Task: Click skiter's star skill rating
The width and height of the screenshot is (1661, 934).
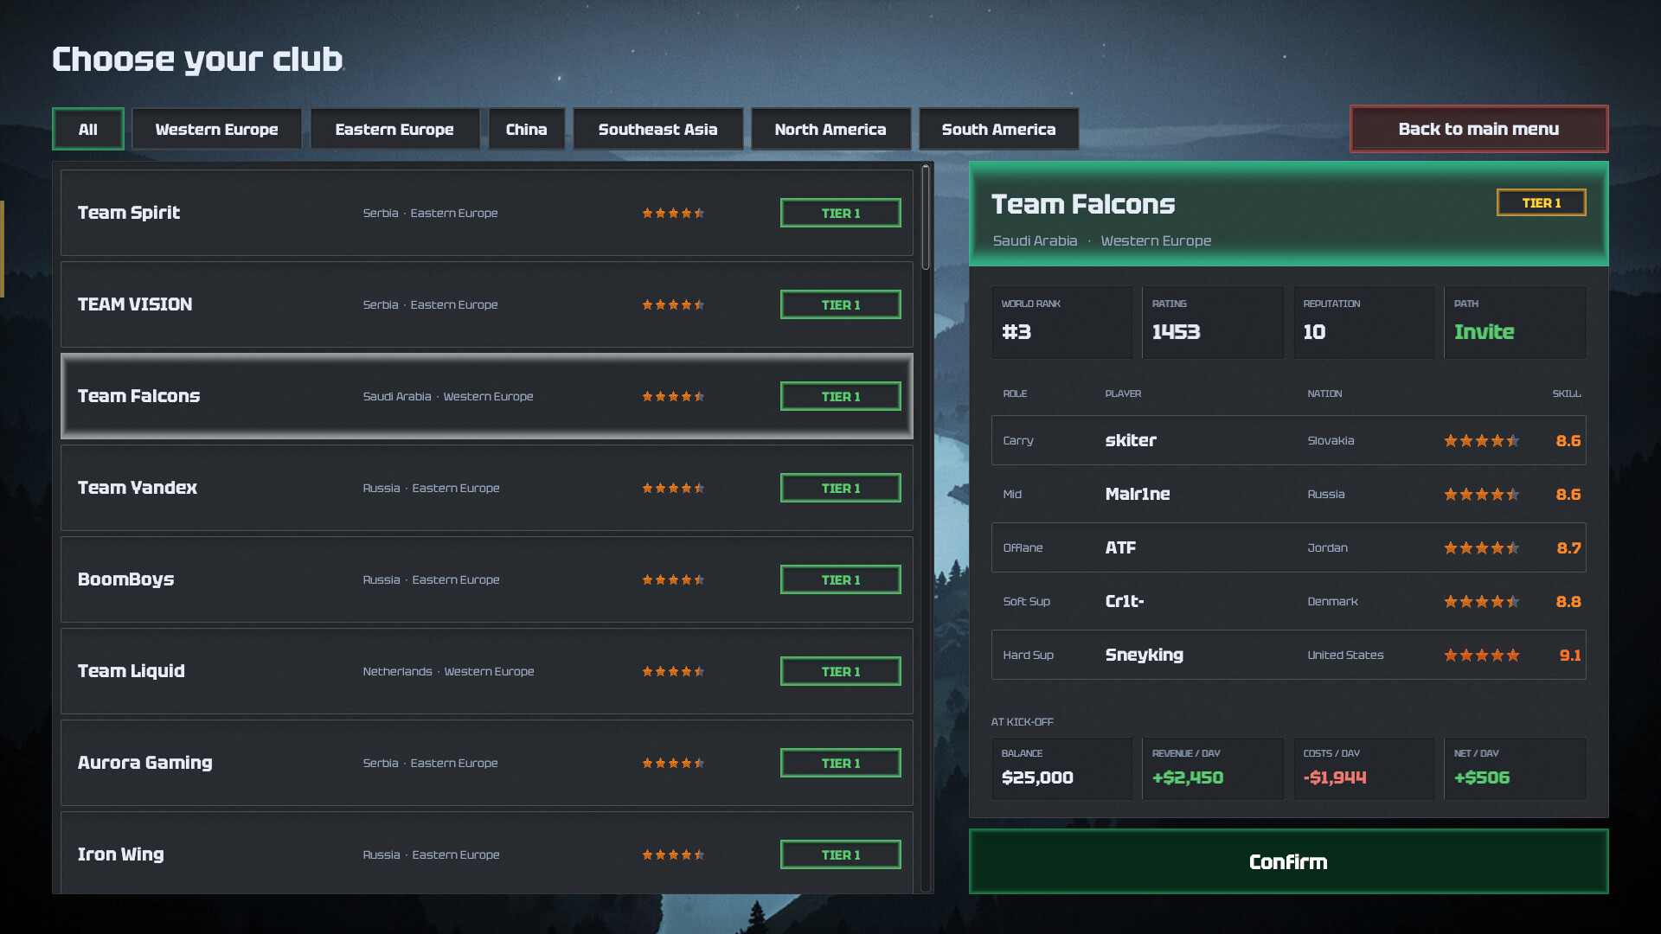Action: (x=1481, y=440)
